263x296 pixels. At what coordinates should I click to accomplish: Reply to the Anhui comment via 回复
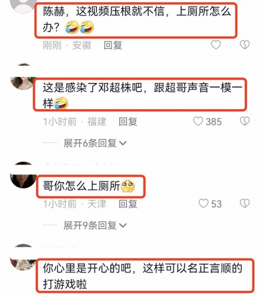(x=113, y=45)
